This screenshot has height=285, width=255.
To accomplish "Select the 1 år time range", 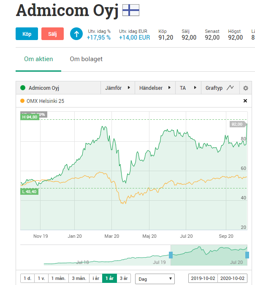I will [110, 278].
